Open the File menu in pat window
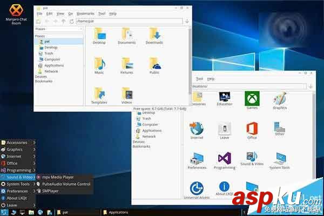 point(39,13)
